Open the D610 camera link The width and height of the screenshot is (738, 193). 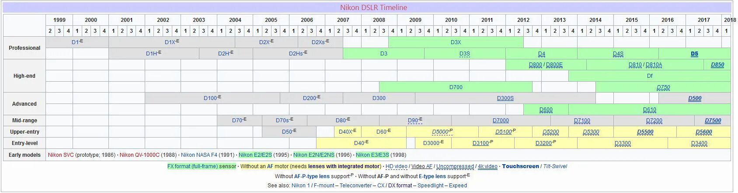[x=649, y=110]
